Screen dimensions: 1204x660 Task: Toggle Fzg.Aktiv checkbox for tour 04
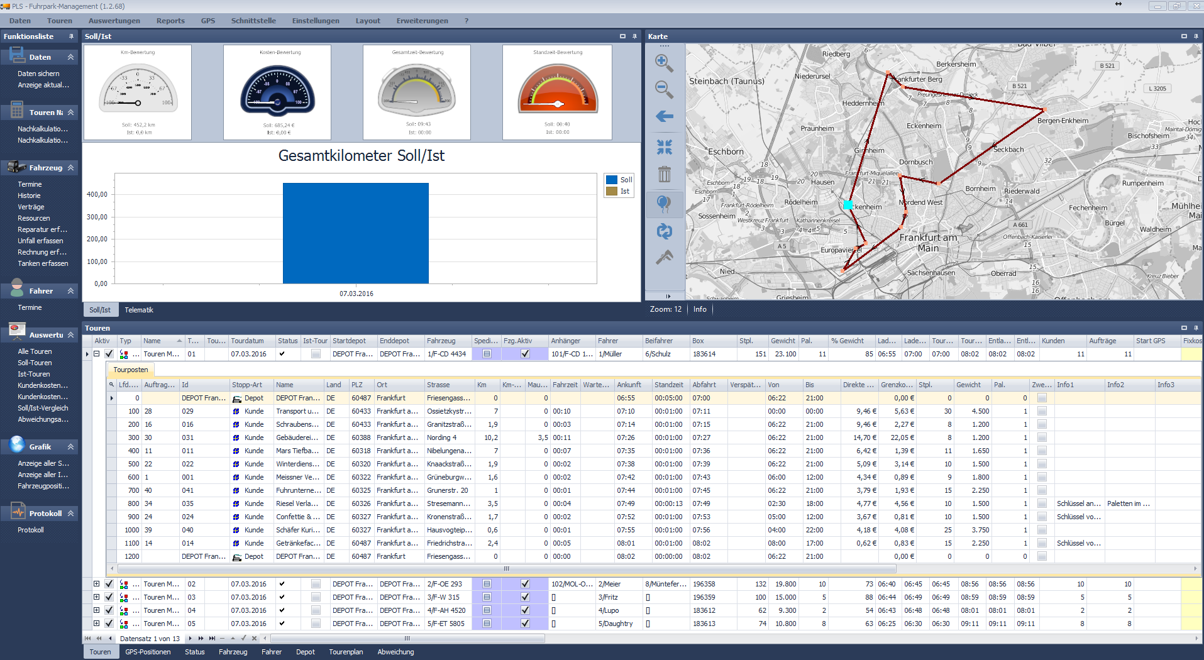click(x=525, y=610)
